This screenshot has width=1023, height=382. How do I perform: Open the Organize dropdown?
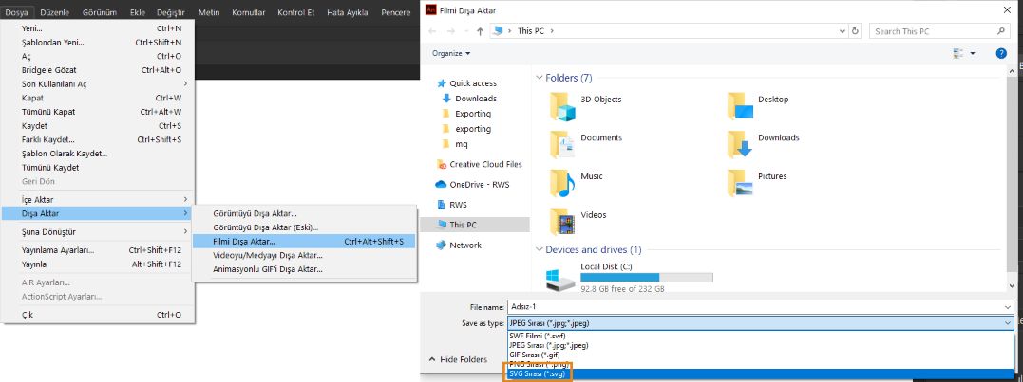(451, 53)
